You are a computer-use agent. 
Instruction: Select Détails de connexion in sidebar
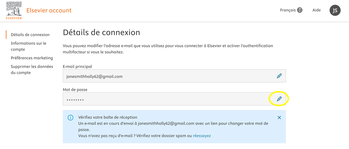(x=30, y=35)
